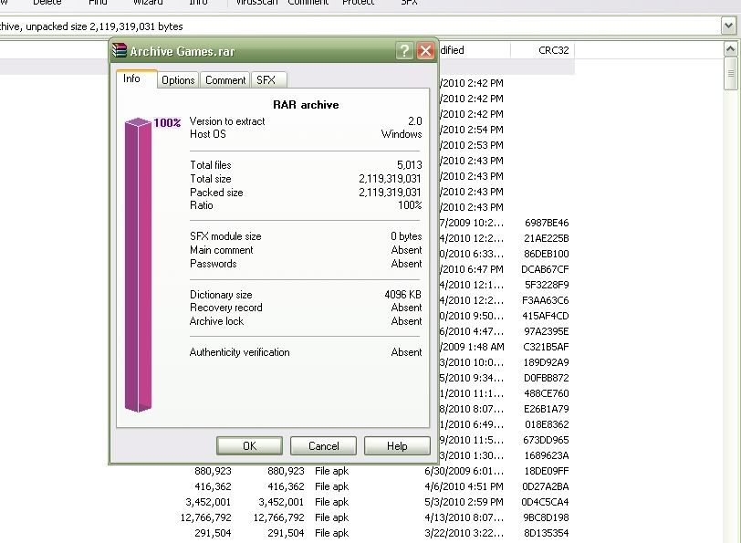Select the row with CRC32 F3AA63C6
Screen dimensions: 741x543
506,300
